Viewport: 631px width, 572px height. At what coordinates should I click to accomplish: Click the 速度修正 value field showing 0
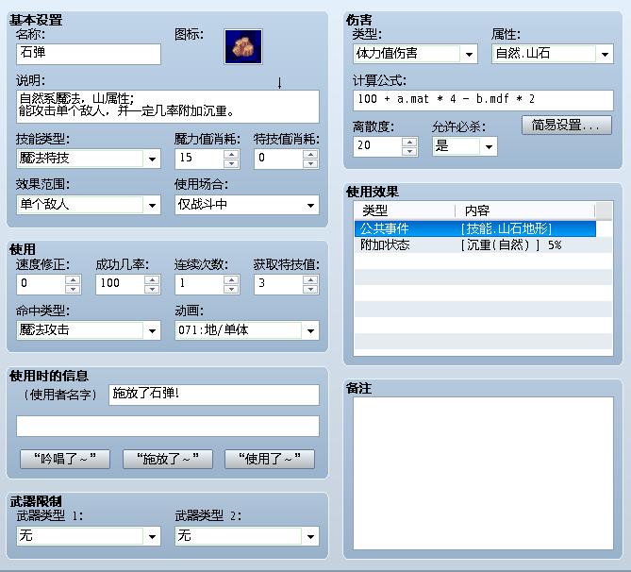coord(42,284)
